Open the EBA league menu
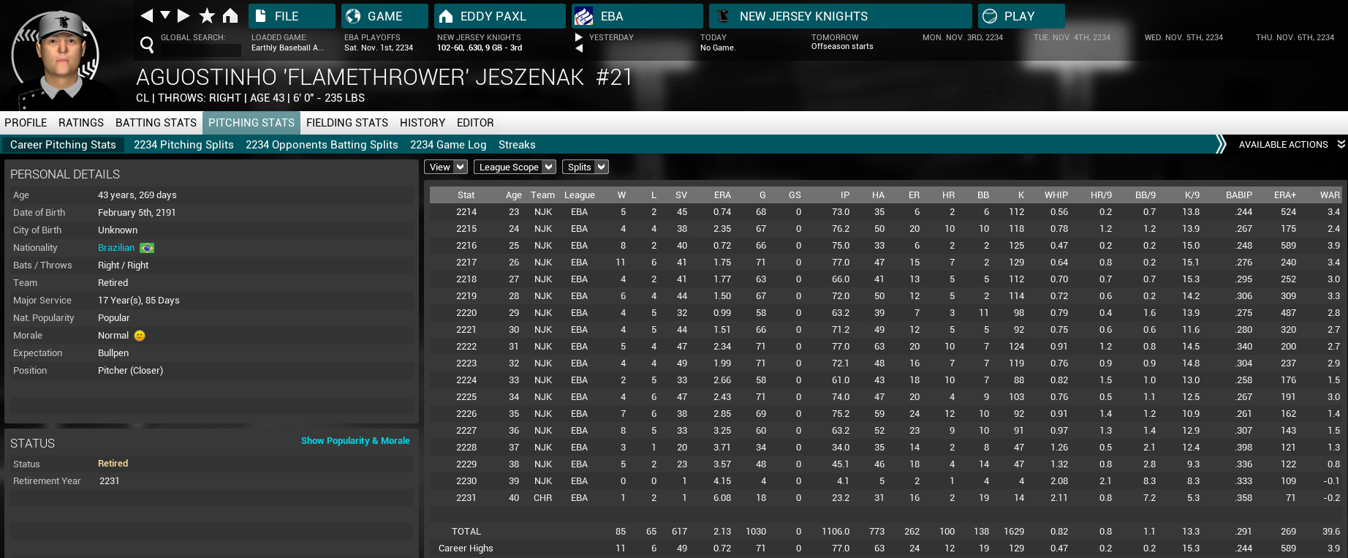 point(637,16)
